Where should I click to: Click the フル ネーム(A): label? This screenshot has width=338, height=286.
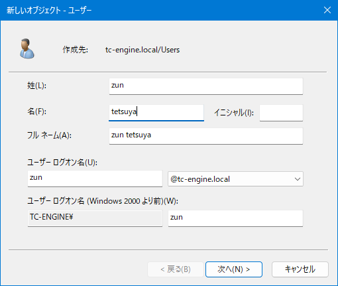point(49,135)
